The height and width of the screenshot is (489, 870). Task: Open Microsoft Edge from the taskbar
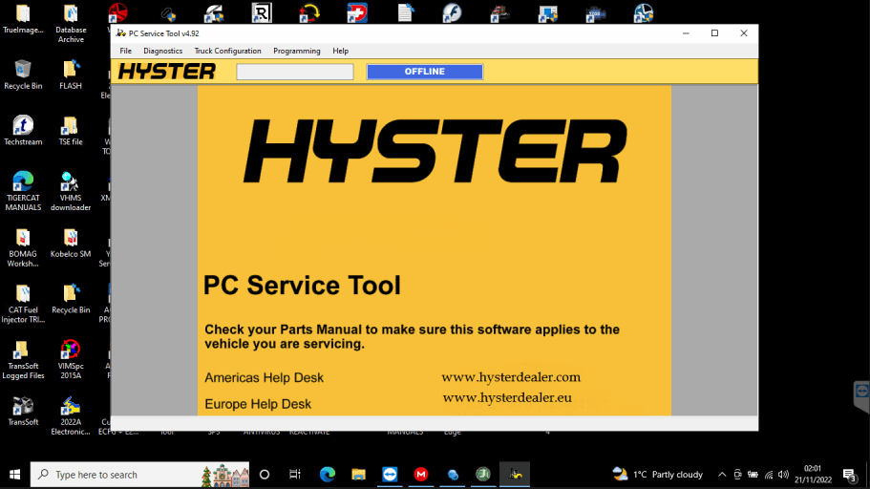click(328, 475)
